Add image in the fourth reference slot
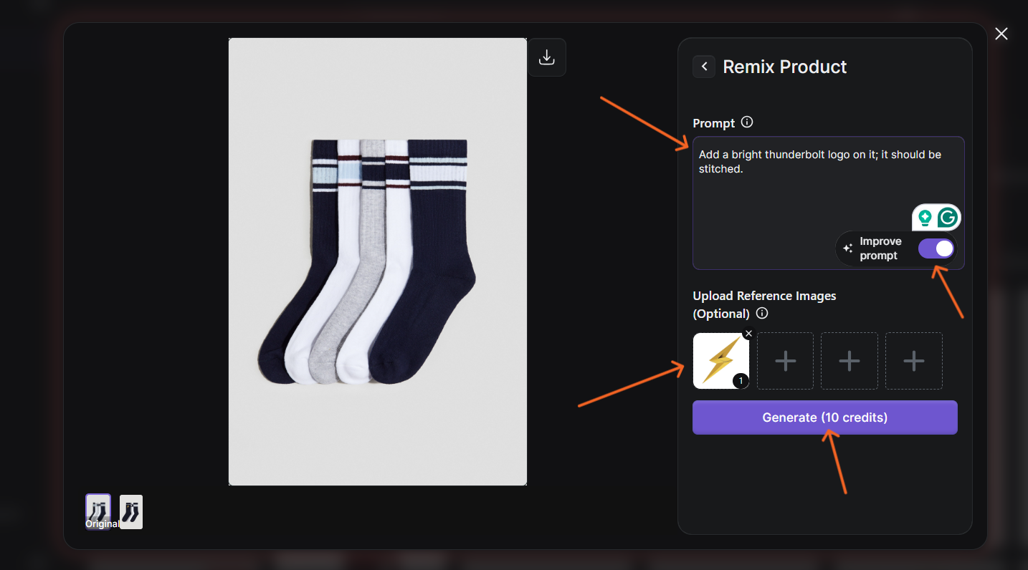 (x=913, y=361)
